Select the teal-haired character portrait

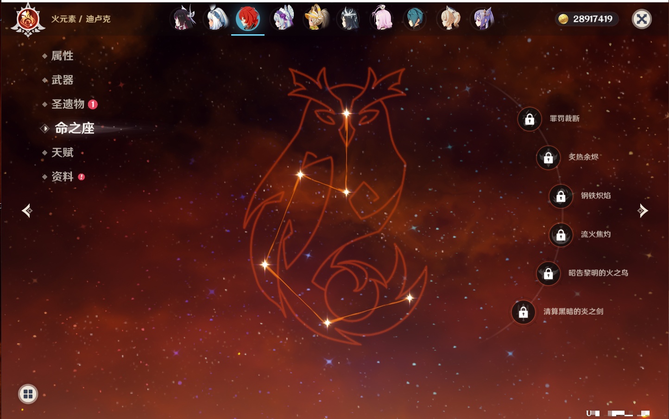tap(415, 19)
